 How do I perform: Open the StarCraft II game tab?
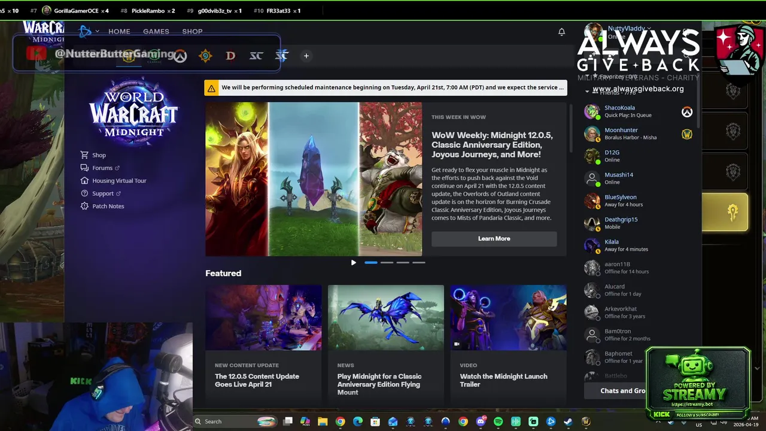click(282, 56)
